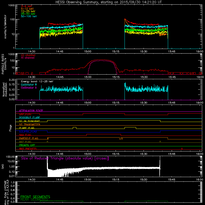This screenshot has width=205, height=205.
Task: Click the green 25-50 keV legend label
Action: [28, 14]
